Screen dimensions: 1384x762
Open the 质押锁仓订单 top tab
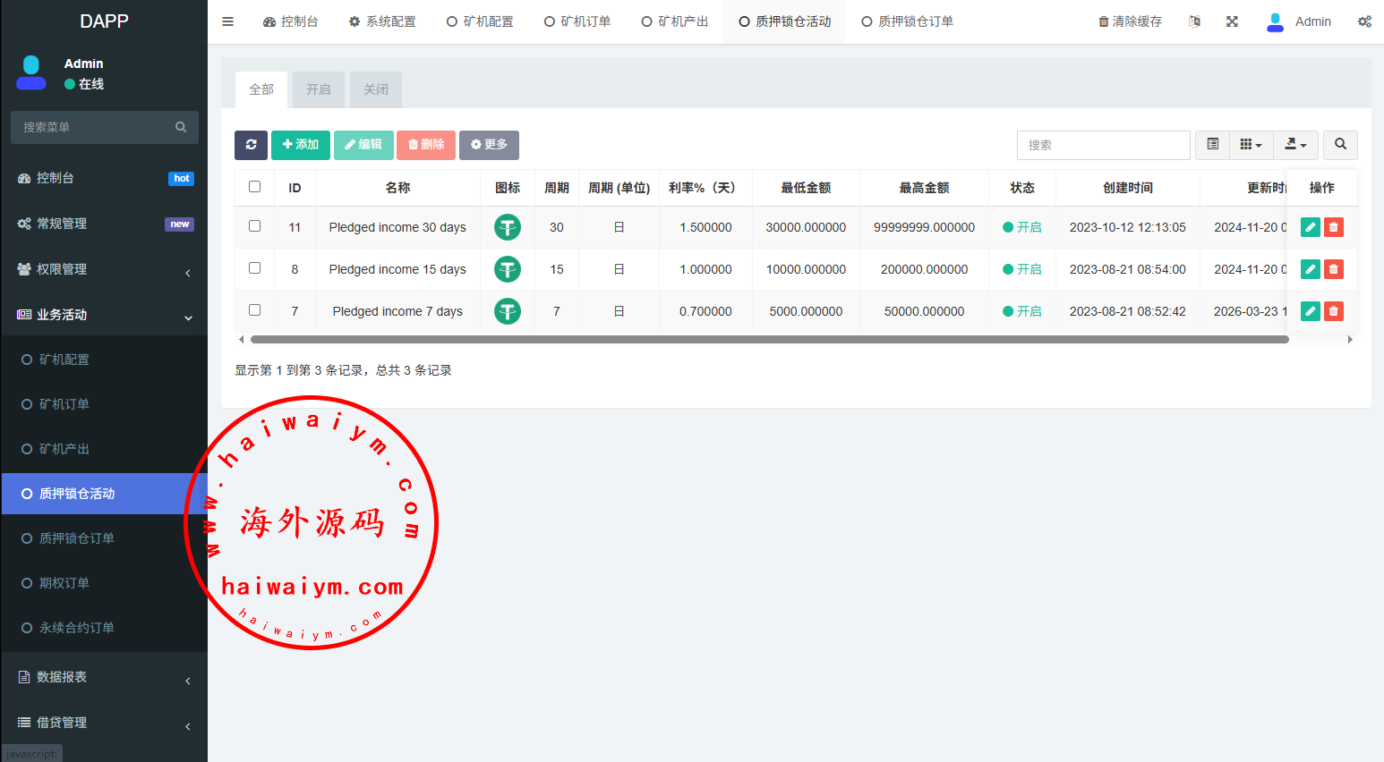(907, 21)
